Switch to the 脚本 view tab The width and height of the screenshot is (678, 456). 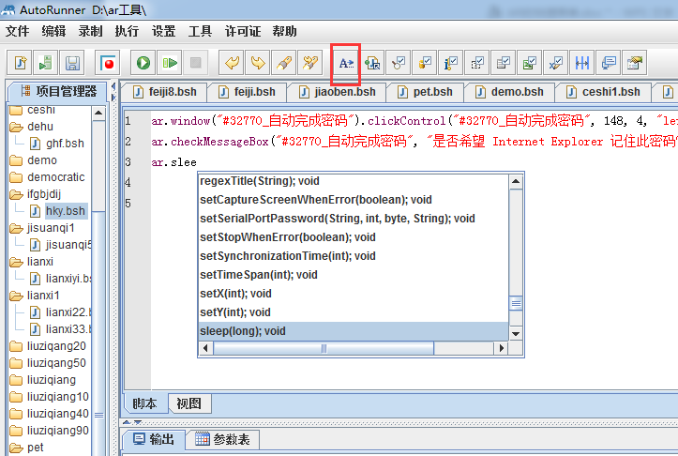144,403
